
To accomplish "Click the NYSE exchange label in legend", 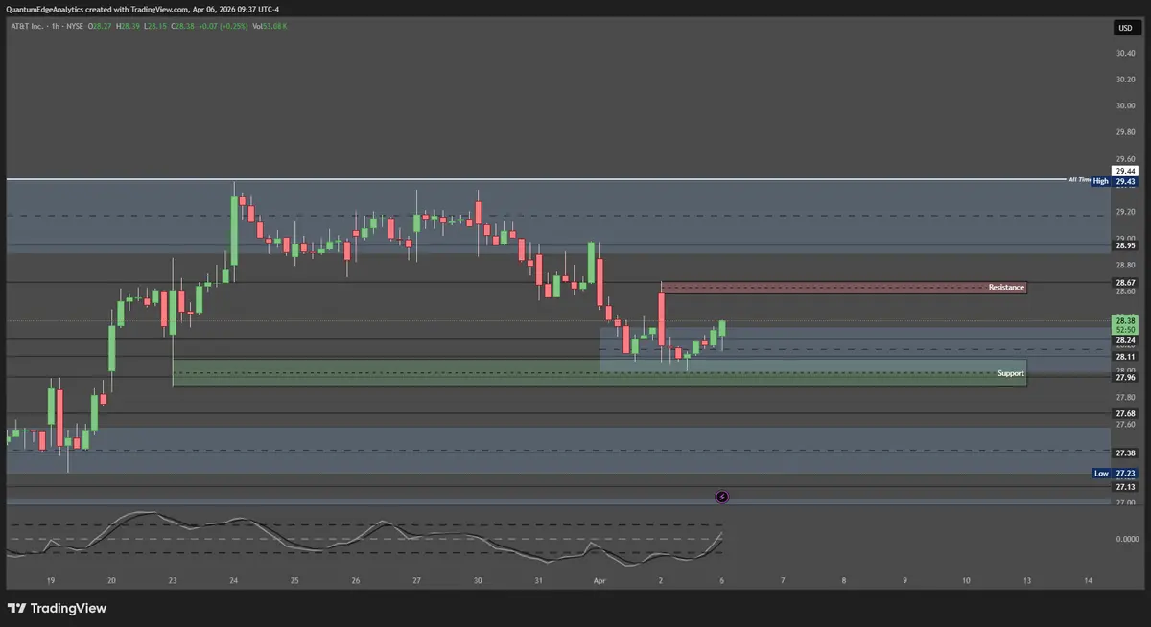I will click(75, 26).
